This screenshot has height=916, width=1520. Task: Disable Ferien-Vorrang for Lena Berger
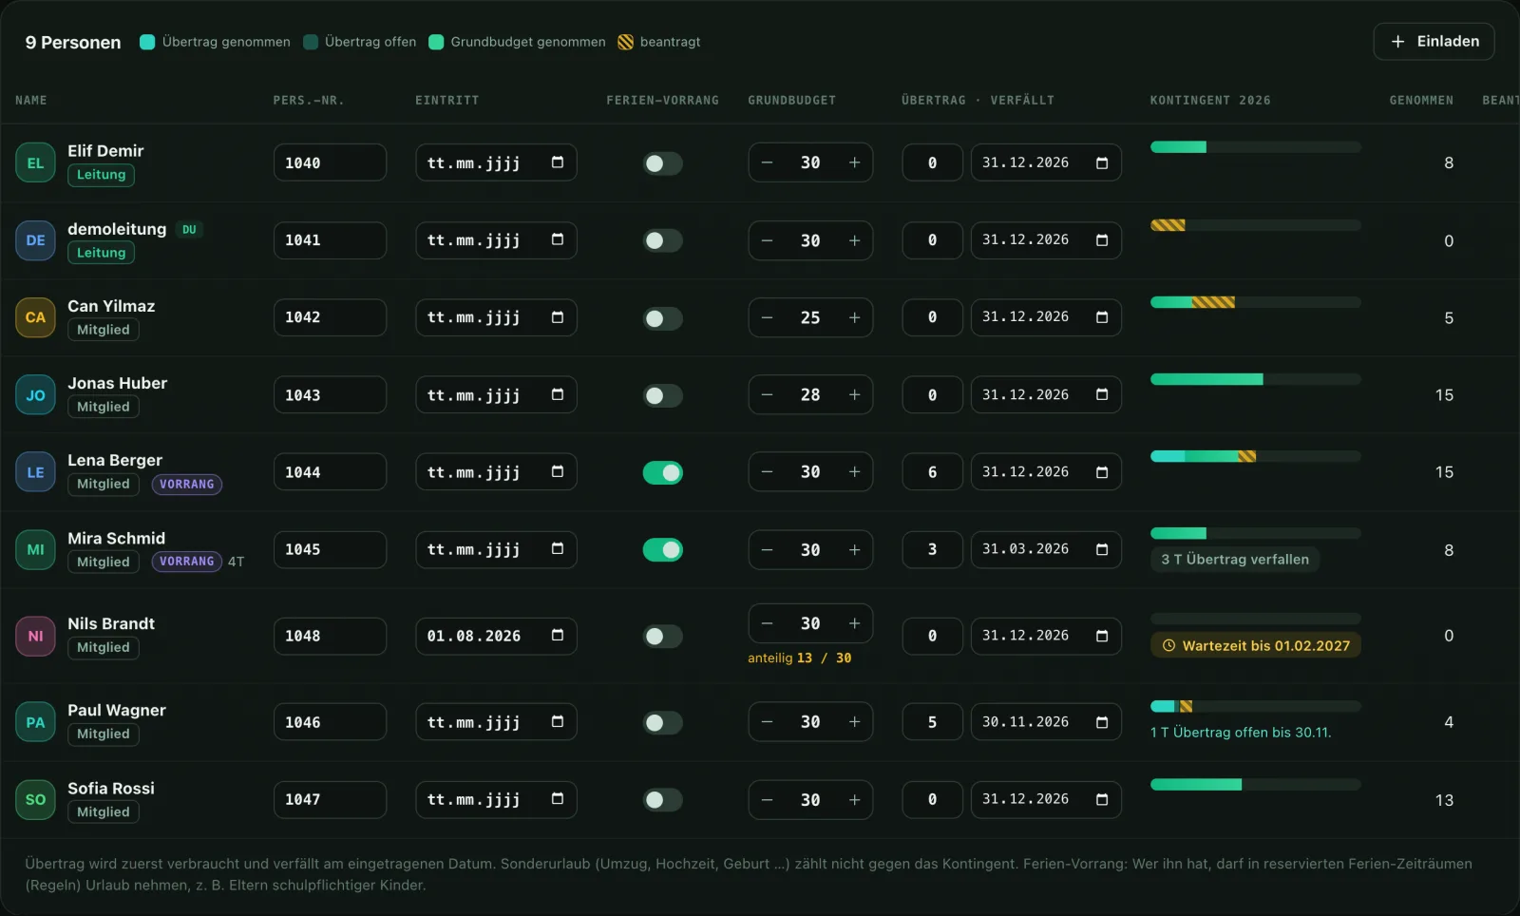tap(662, 472)
